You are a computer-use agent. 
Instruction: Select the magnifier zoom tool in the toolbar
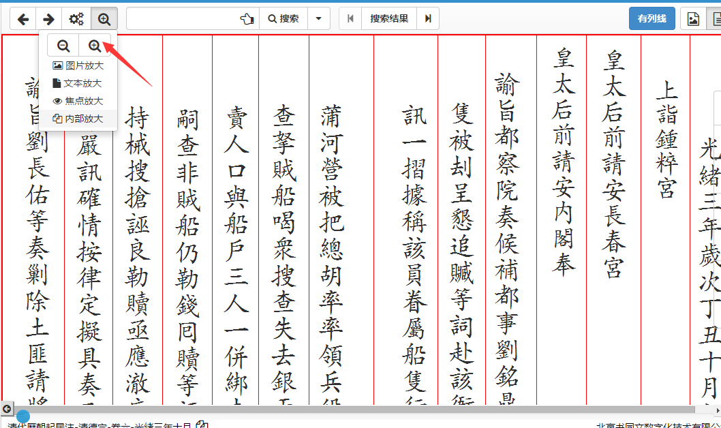coord(104,18)
